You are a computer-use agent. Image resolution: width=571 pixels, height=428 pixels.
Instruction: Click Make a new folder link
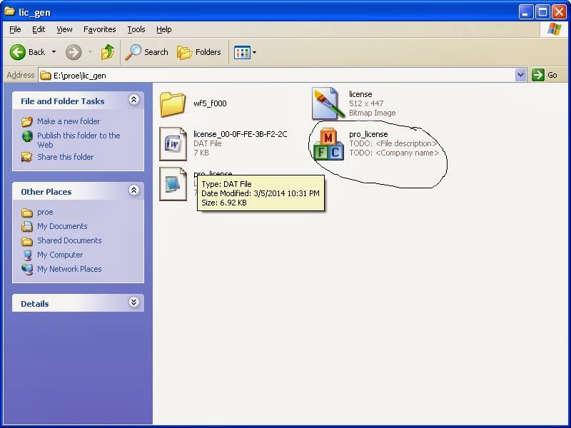69,121
